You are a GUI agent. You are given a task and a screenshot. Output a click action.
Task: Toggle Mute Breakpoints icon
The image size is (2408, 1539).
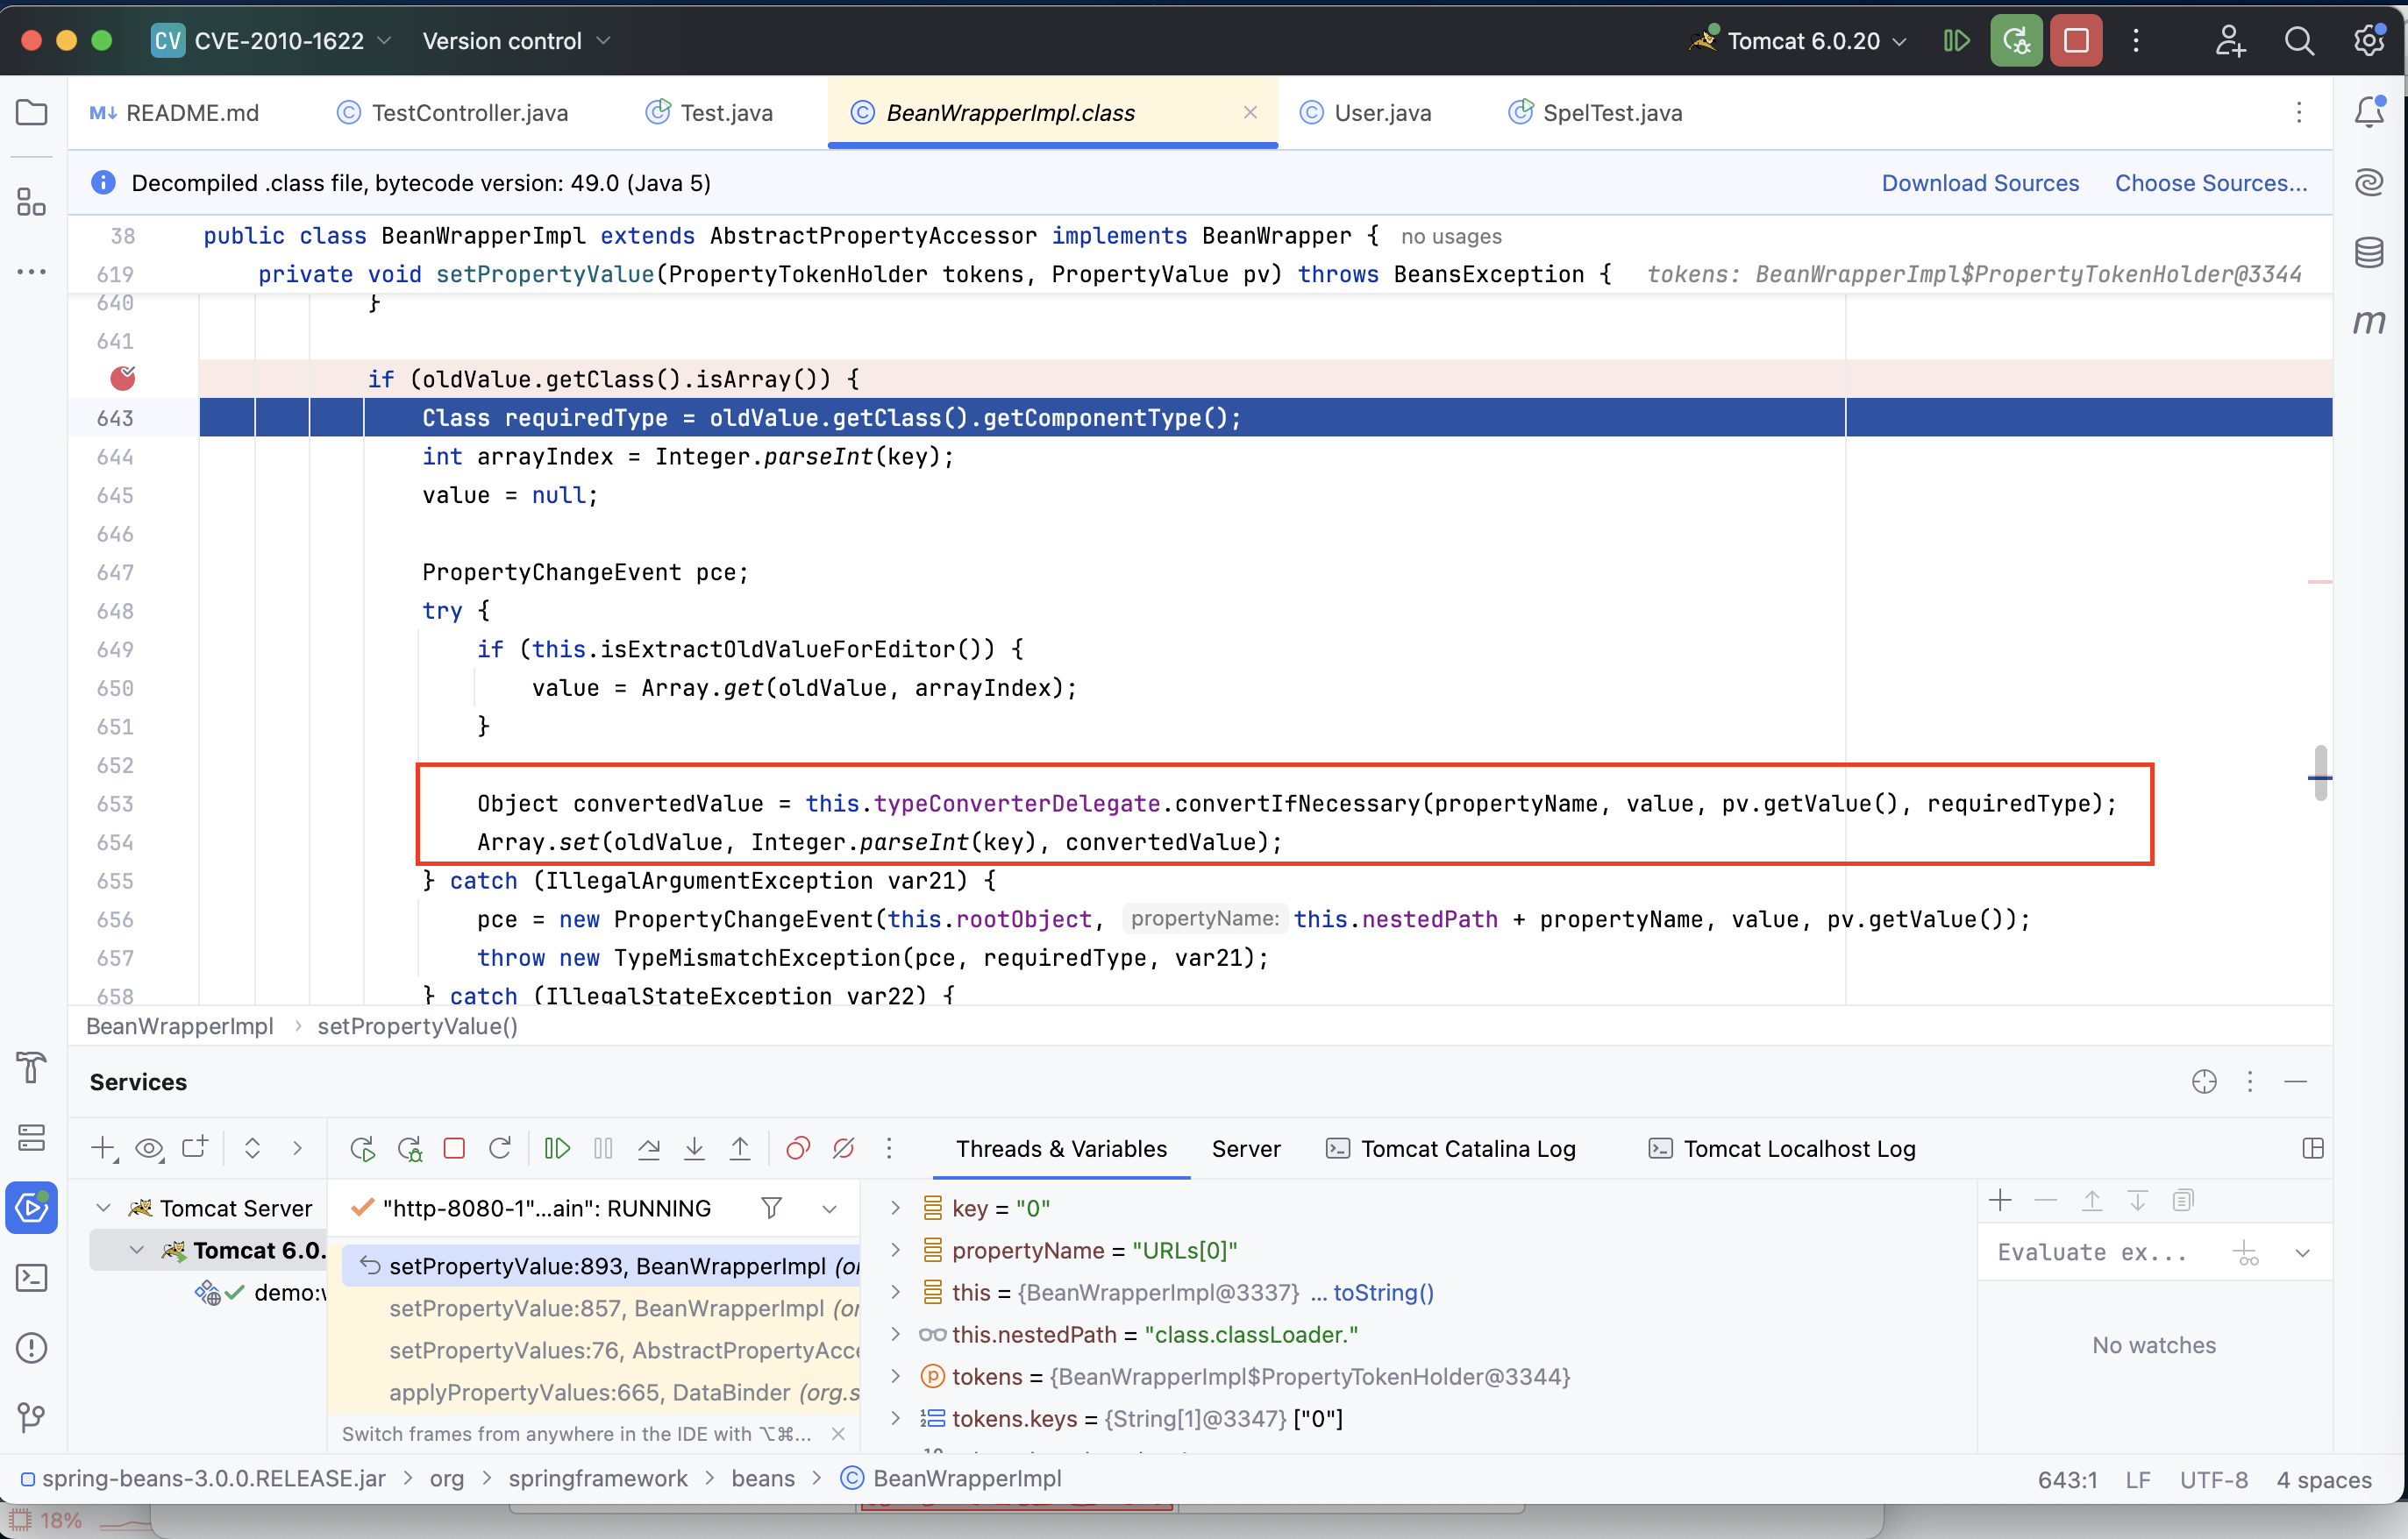pos(843,1148)
